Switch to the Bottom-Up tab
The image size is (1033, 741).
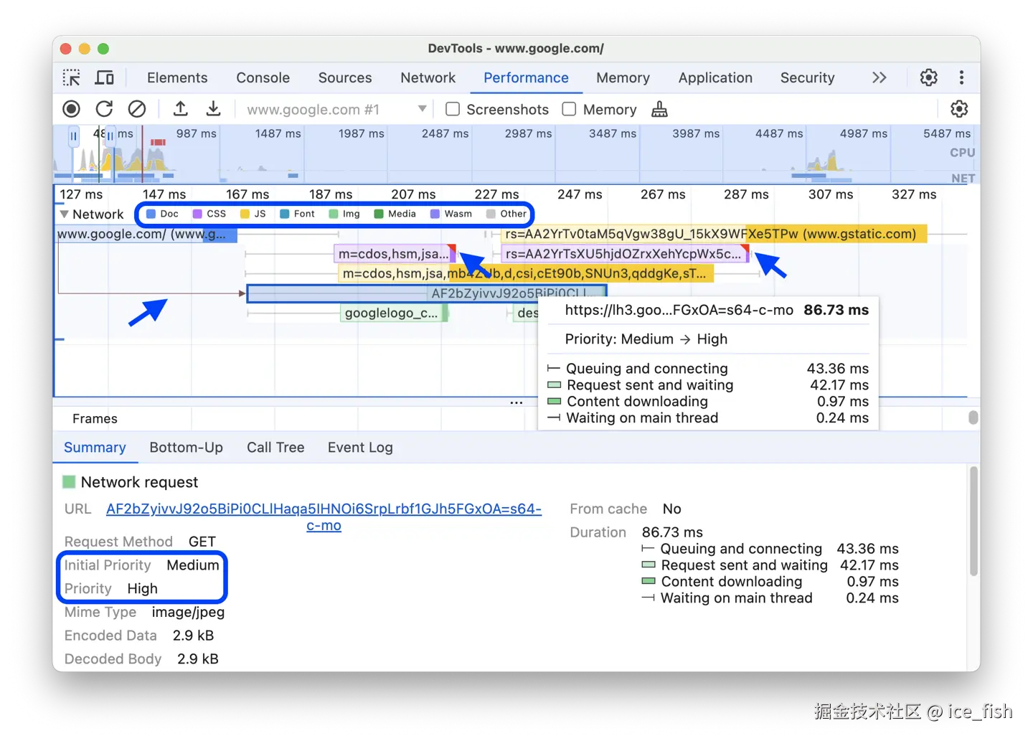[187, 448]
